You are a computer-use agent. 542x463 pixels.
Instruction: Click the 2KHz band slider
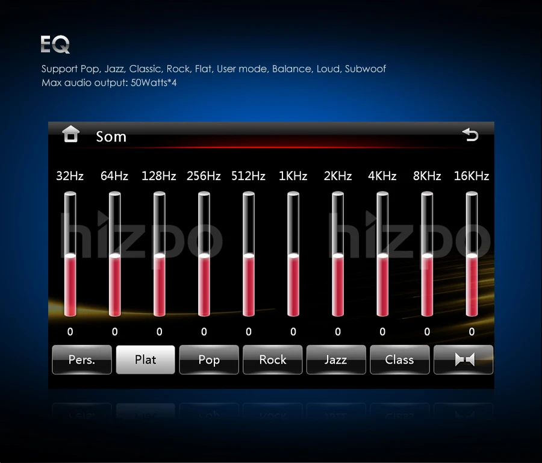coord(338,254)
